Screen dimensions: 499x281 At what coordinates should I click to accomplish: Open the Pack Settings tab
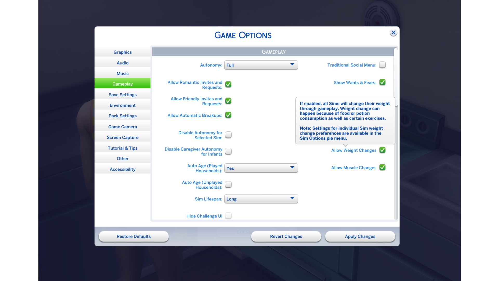pyautogui.click(x=122, y=116)
